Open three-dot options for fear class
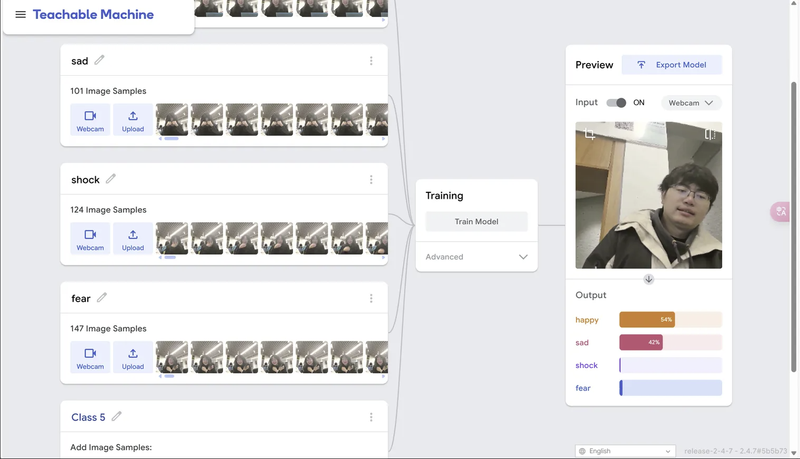 (371, 299)
